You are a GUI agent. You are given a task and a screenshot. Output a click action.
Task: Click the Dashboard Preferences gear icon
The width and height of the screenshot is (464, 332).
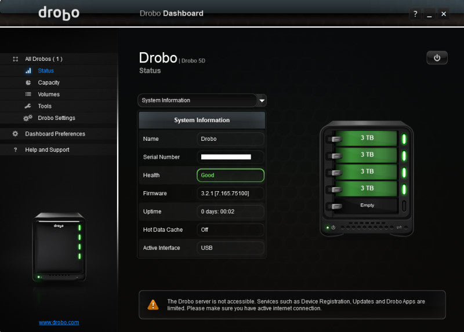coord(15,134)
